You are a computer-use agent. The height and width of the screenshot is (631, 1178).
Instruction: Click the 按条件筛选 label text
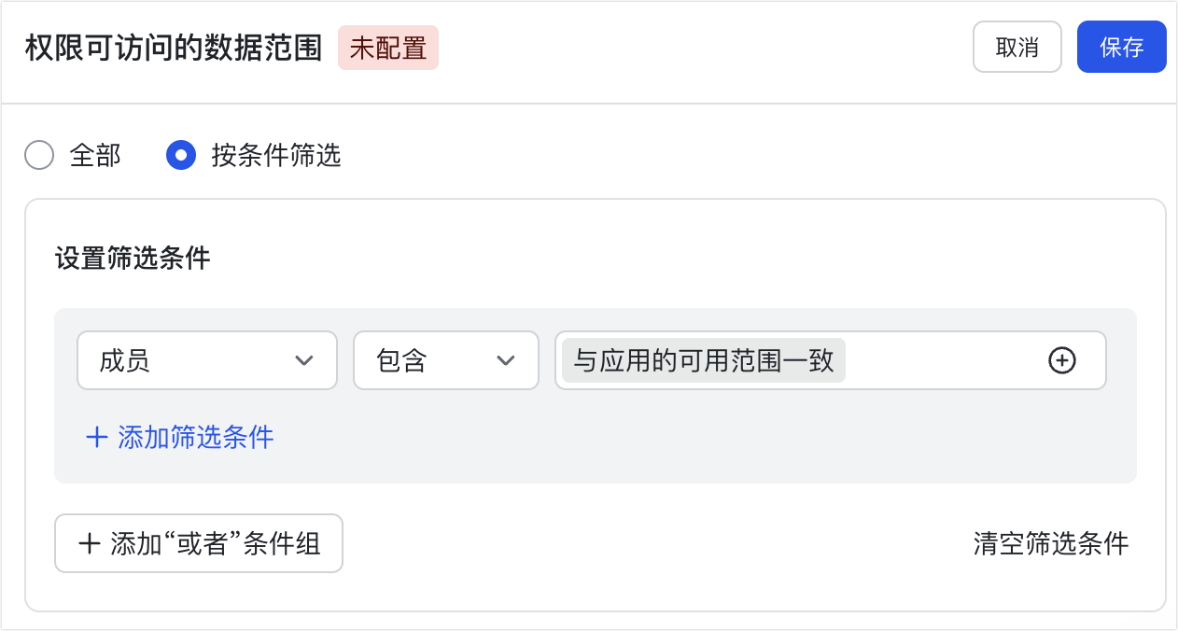click(276, 155)
